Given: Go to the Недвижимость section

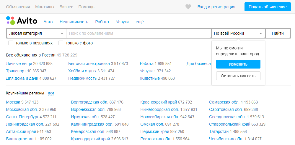Looking at the screenshot, I should [x=74, y=22].
